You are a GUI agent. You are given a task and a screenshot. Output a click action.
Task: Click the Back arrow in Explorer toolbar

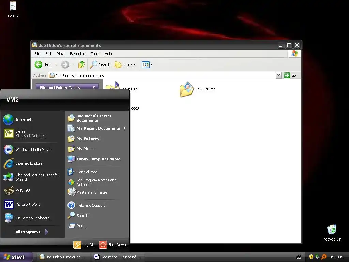click(x=43, y=64)
